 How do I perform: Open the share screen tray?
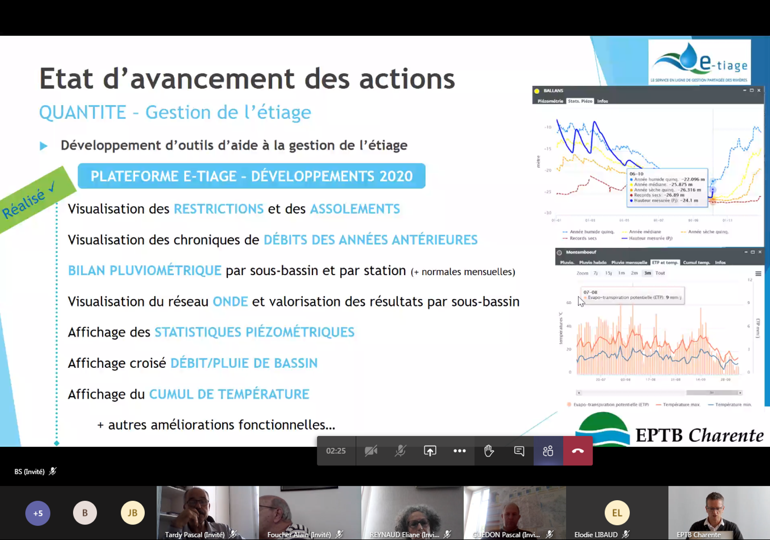[x=430, y=451]
